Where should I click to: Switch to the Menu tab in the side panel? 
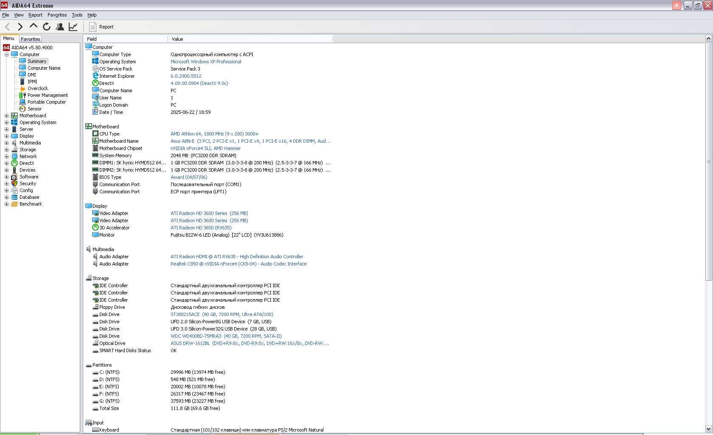[8, 38]
